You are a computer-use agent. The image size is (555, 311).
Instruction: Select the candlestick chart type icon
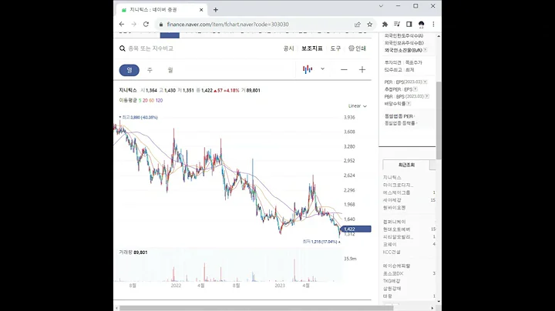point(308,69)
